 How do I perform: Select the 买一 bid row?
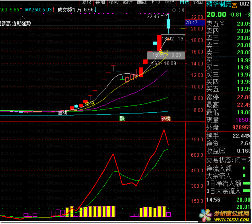[228, 60]
